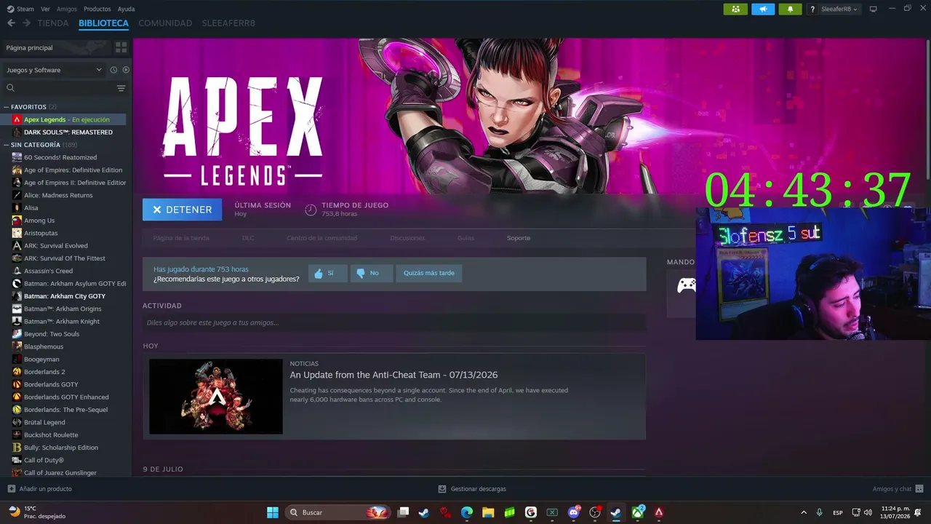The image size is (931, 524).
Task: Go back with the navigation arrow
Action: coord(11,23)
